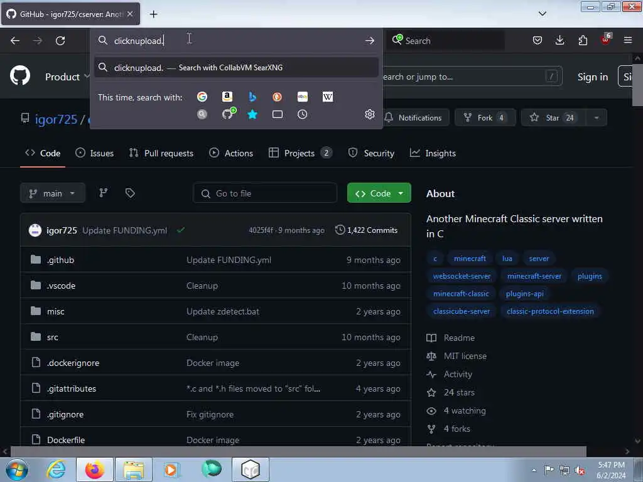This screenshot has width=643, height=482.
Task: Open the Pull requests tab
Action: coord(161,153)
